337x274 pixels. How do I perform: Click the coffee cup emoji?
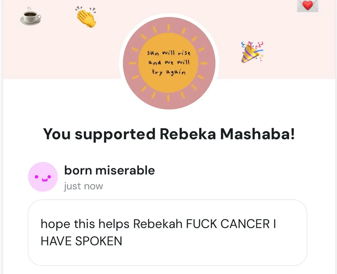coord(30,16)
